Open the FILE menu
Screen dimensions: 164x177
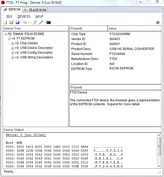pyautogui.click(x=9, y=16)
